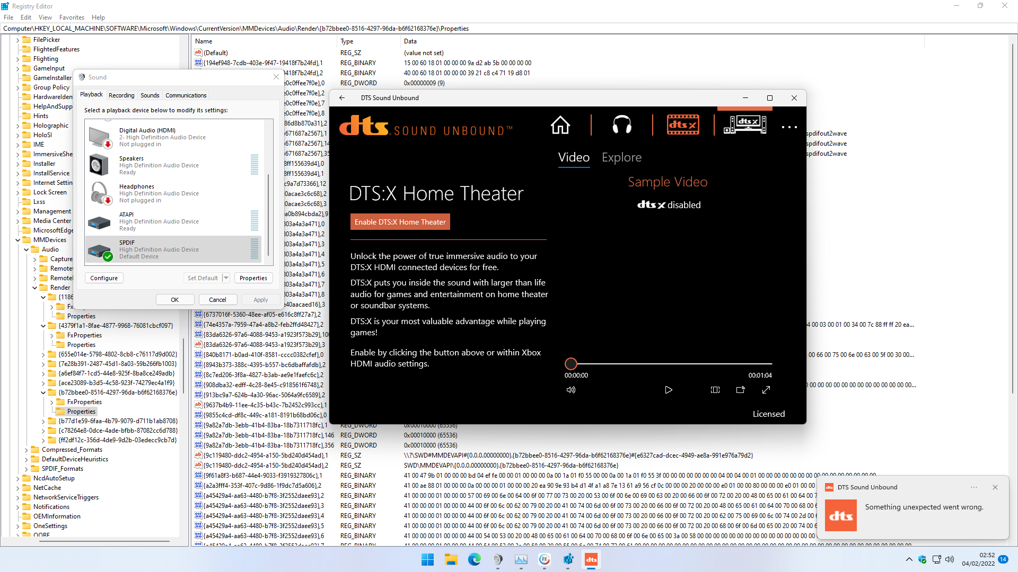This screenshot has width=1018, height=572.
Task: Launch Microsoft Edge from the taskbar
Action: (474, 559)
